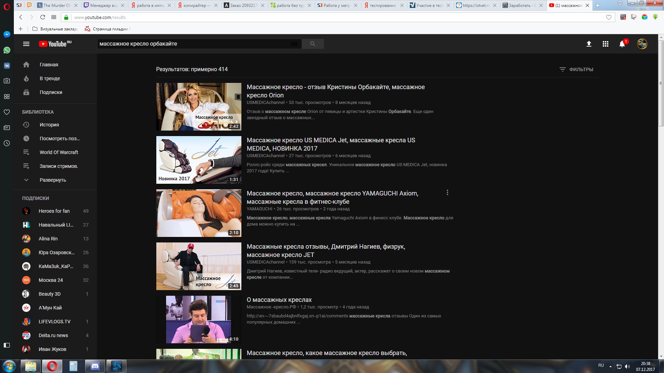Image resolution: width=664 pixels, height=373 pixels.
Task: Open Opera sidebar personal news icon
Action: [x=7, y=127]
